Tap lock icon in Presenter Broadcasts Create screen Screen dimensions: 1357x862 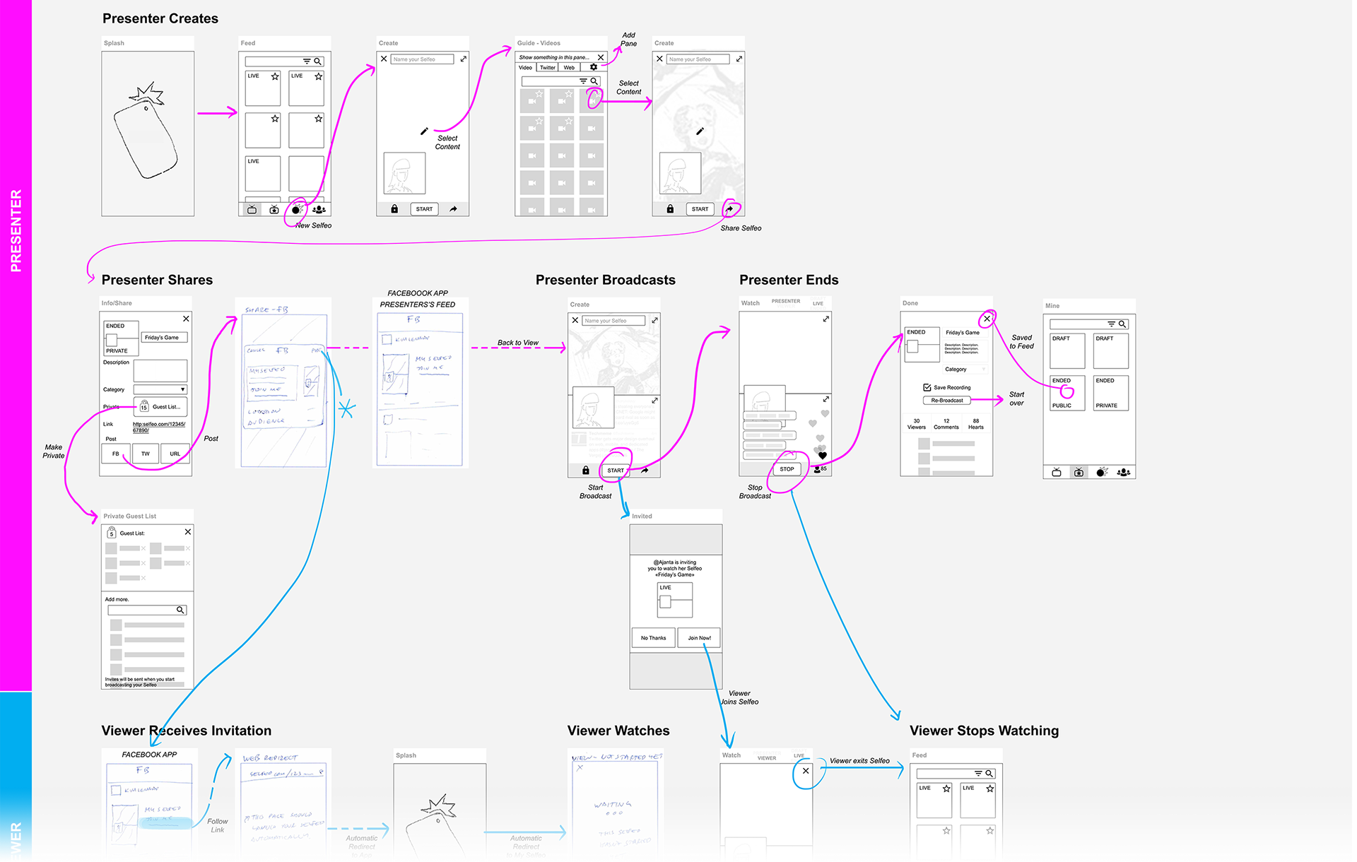pos(585,471)
